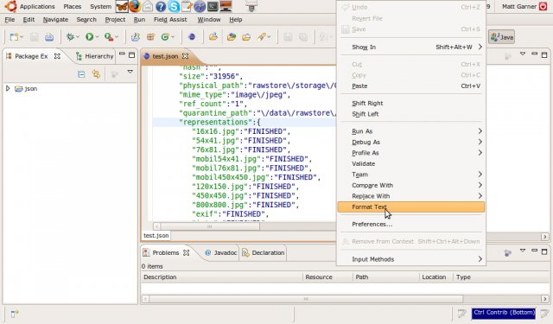Maximize the Package Explorer view
Image resolution: width=553 pixels, height=324 pixels.
click(131, 54)
